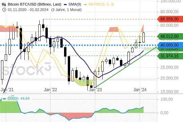The width and height of the screenshot is (183, 122).
Task: Click the candlestick chart type icon
Action: click(4, 4)
